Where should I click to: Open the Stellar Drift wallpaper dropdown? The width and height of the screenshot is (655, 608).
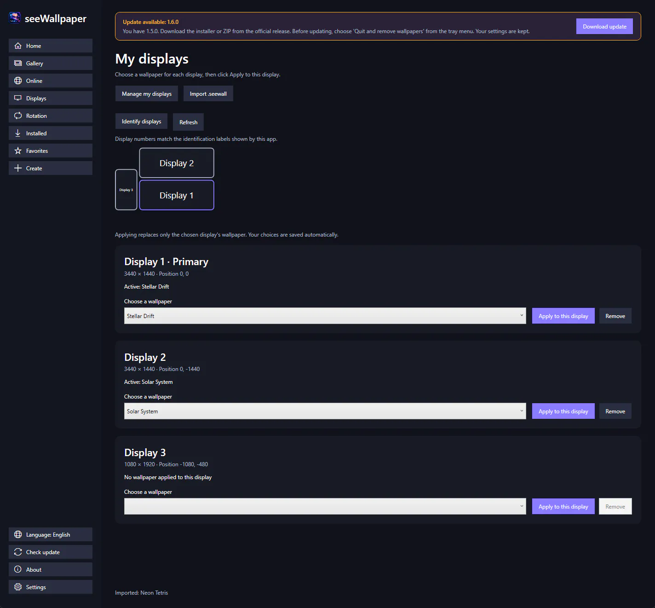[325, 316]
